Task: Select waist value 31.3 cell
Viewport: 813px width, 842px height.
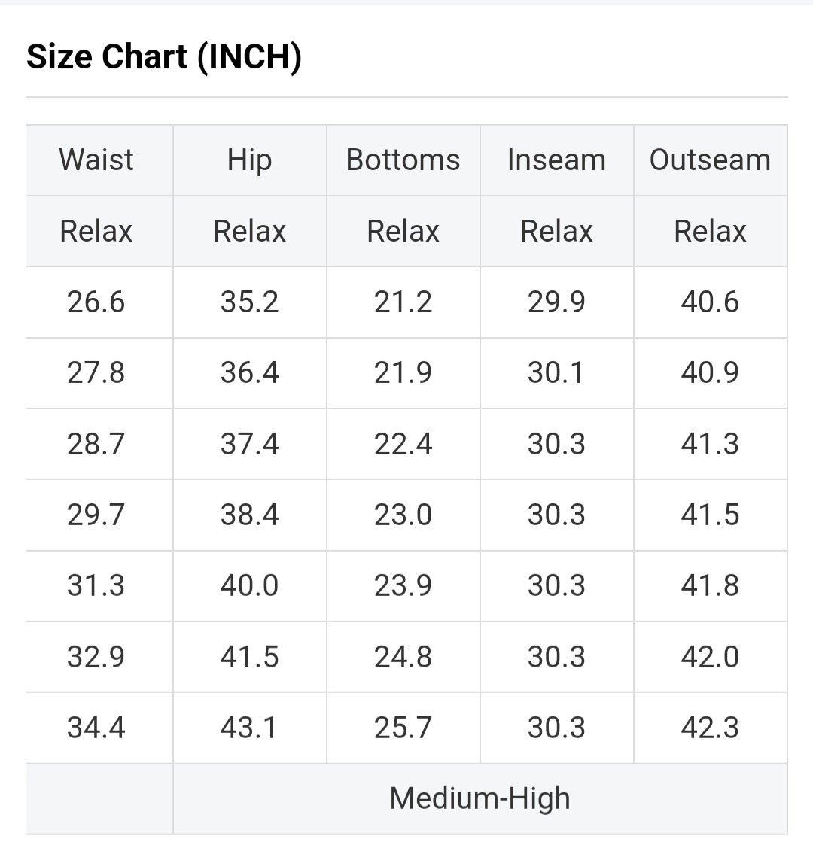Action: (x=96, y=586)
